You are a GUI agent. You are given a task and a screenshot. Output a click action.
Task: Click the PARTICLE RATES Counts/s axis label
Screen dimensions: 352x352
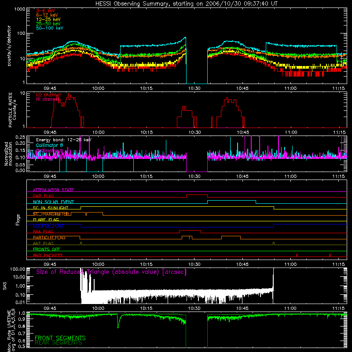coord(12,110)
